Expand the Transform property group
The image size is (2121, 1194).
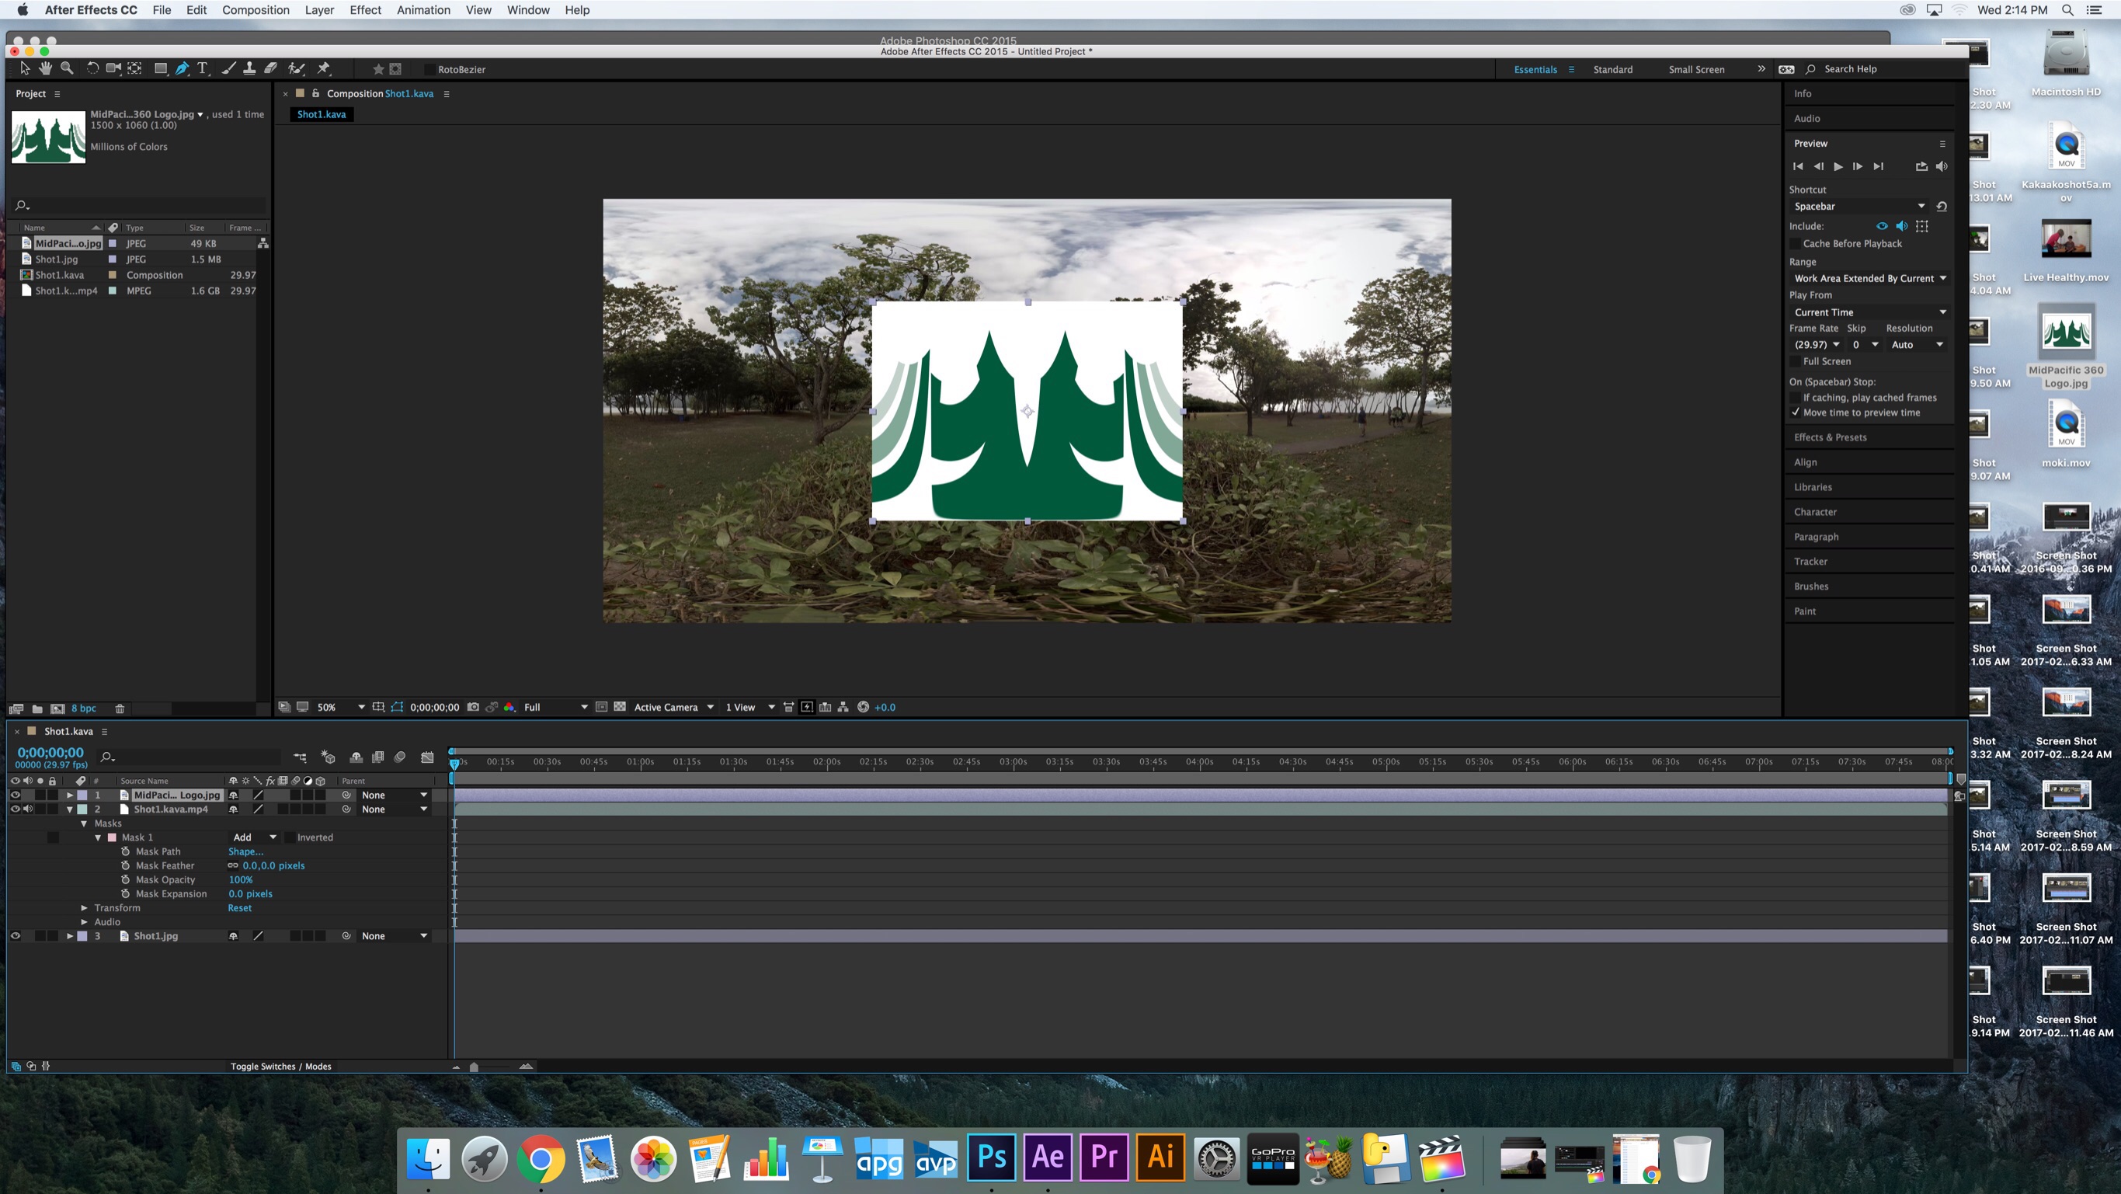[x=84, y=907]
